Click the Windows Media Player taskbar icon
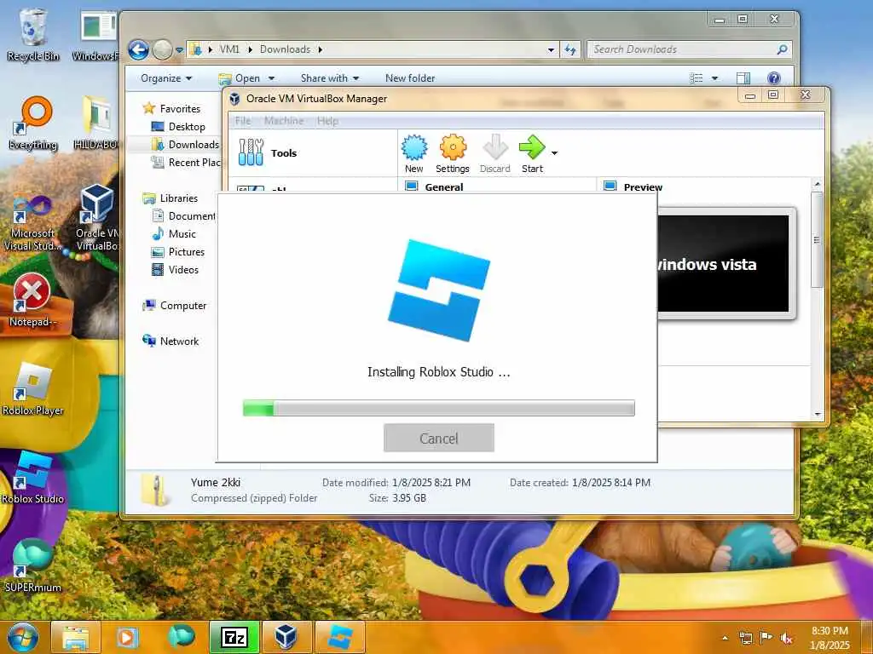This screenshot has width=873, height=654. [127, 637]
